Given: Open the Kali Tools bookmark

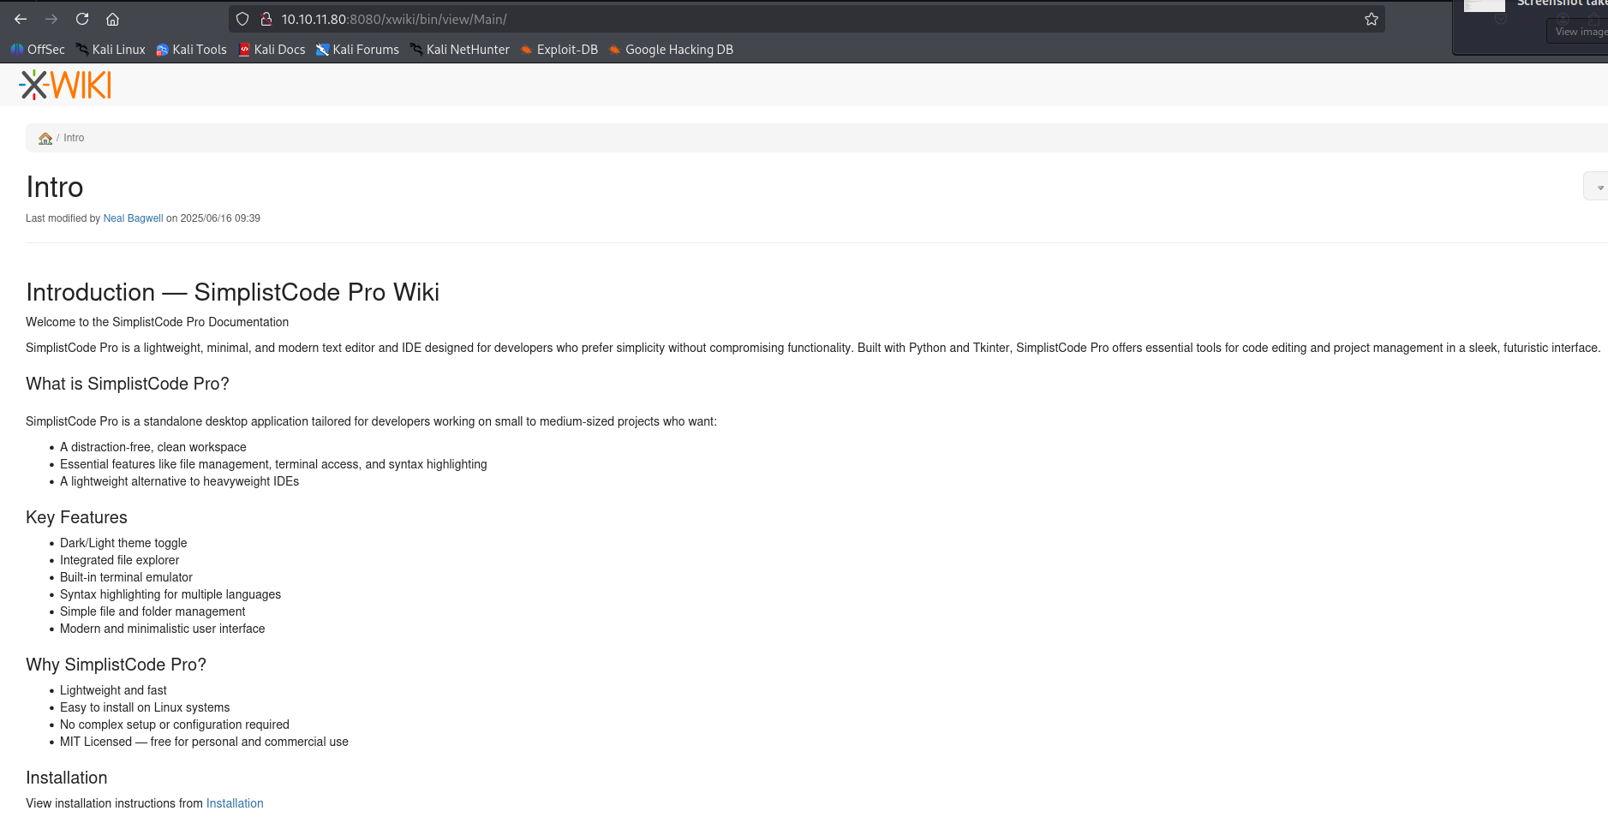Looking at the screenshot, I should pos(191,50).
